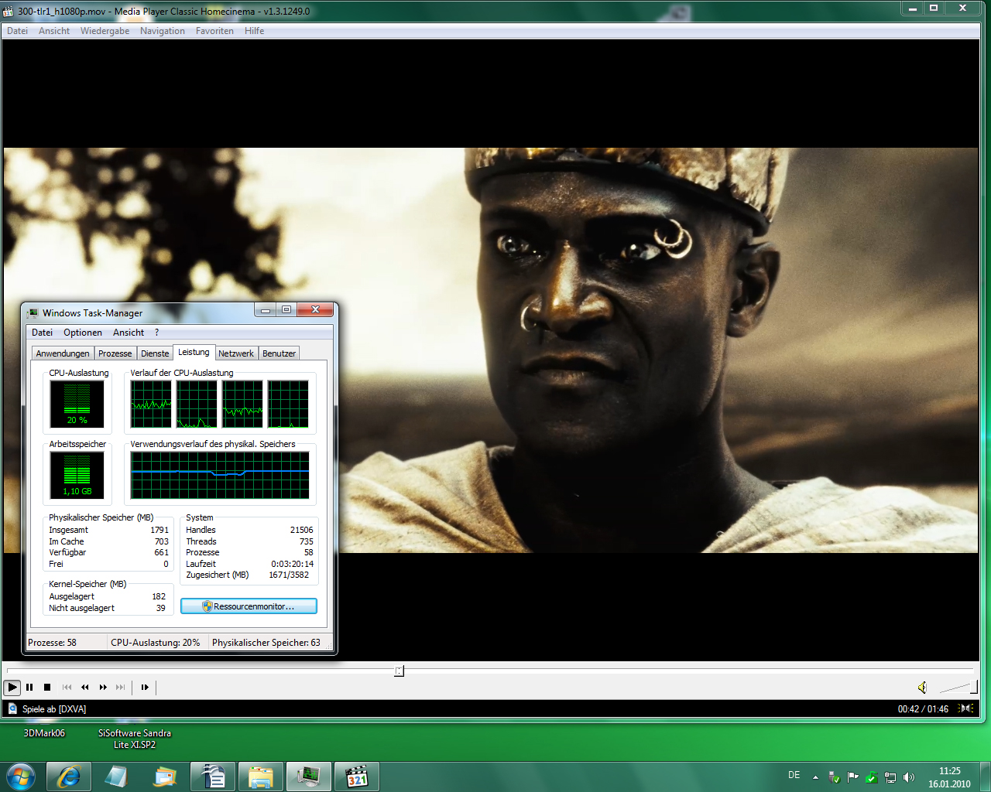Click the Insgesamt value 1791
991x792 pixels.
159,530
